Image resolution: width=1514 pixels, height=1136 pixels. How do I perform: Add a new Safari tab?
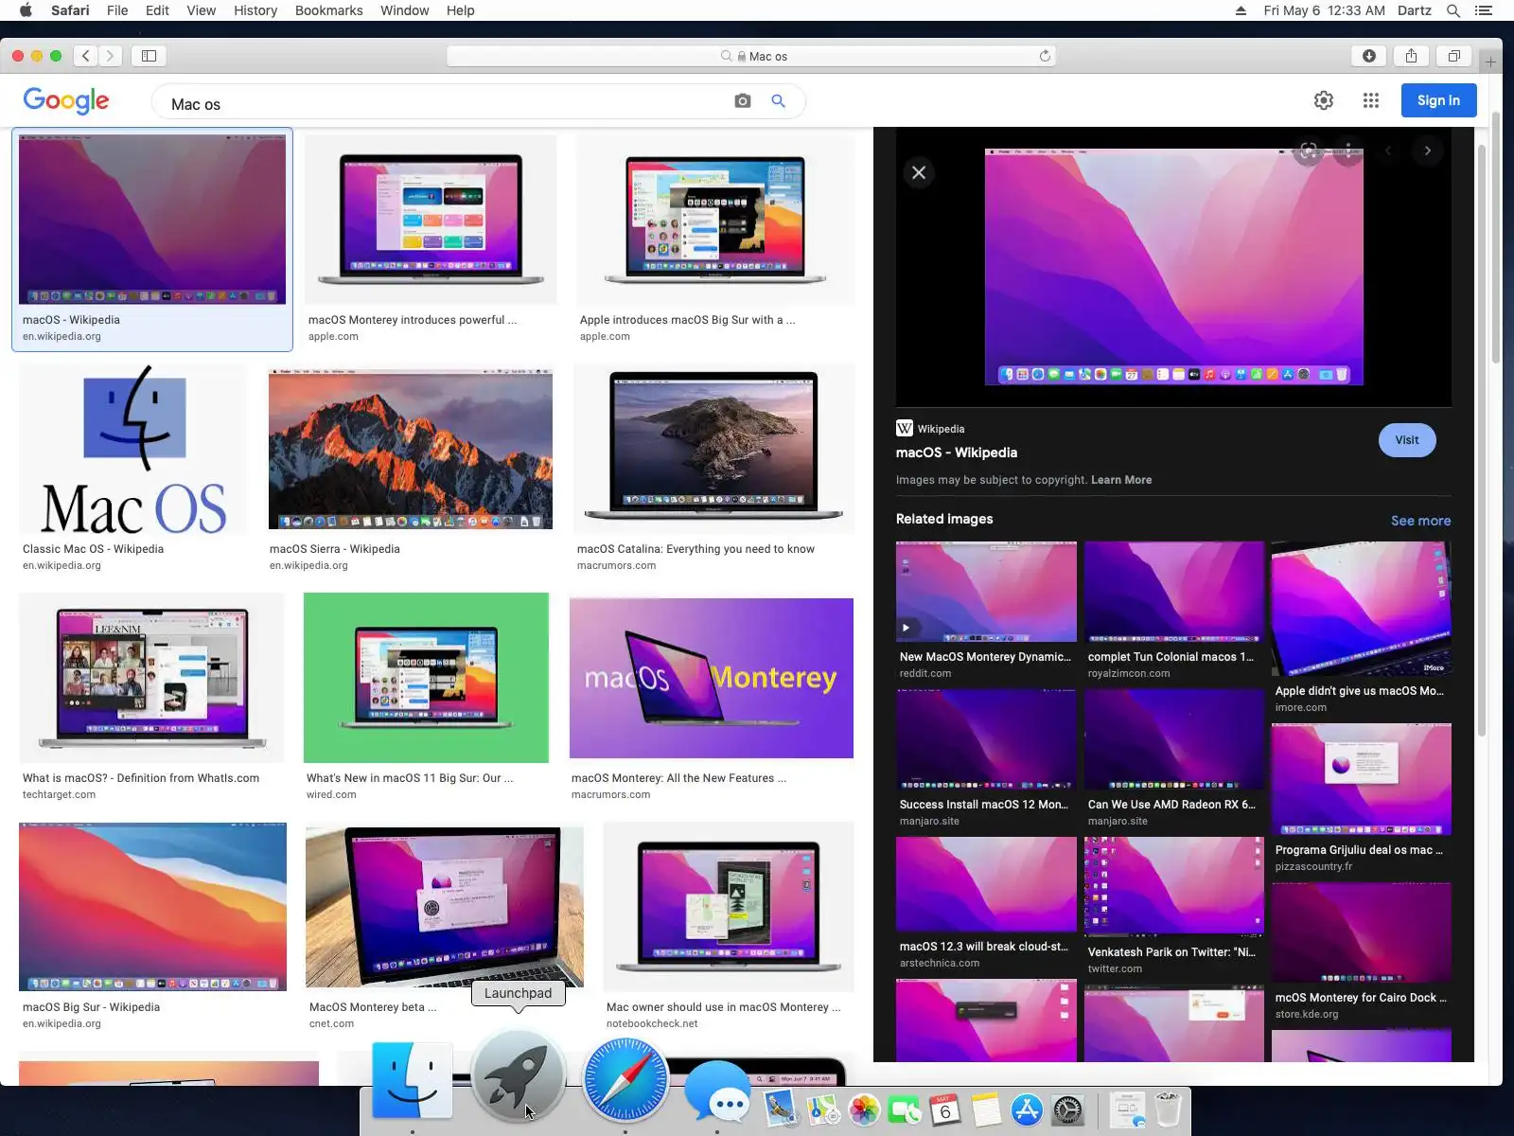click(1490, 62)
